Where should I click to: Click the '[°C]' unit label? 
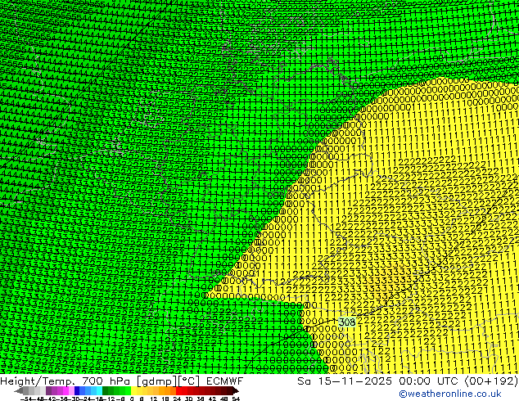[188, 381]
